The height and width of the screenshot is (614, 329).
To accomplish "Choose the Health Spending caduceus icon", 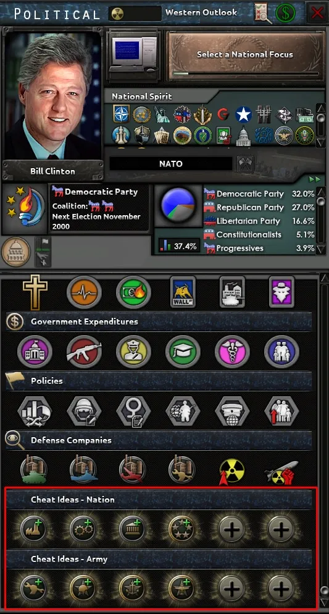I will 232,352.
